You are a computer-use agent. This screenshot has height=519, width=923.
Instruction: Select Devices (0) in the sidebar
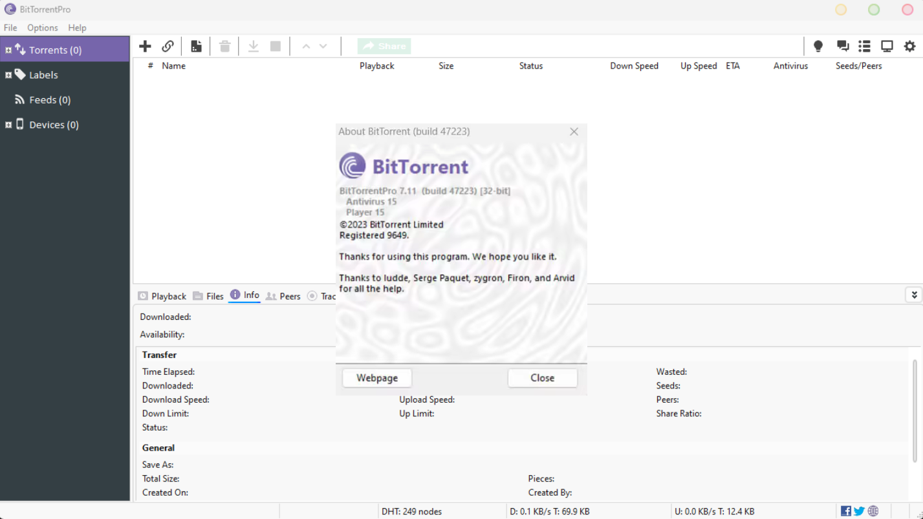coord(65,125)
